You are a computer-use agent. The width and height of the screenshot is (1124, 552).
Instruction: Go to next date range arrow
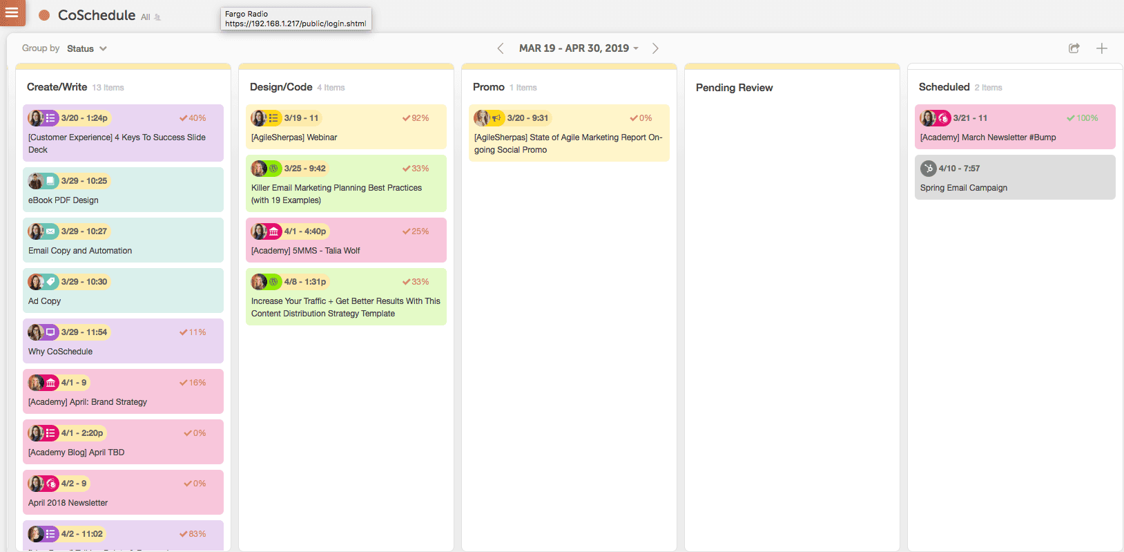coord(655,48)
